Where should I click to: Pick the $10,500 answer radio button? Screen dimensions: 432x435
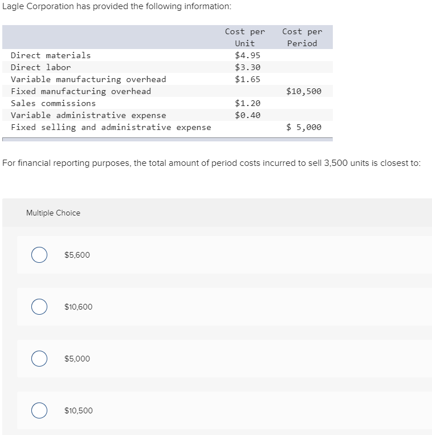click(x=39, y=410)
